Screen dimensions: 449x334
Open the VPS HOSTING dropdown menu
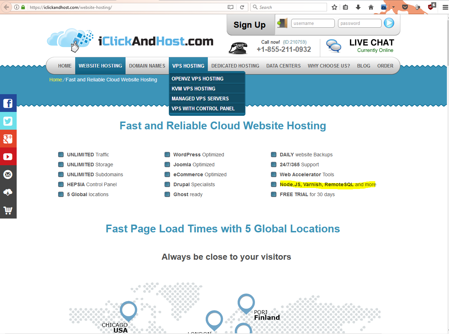188,66
